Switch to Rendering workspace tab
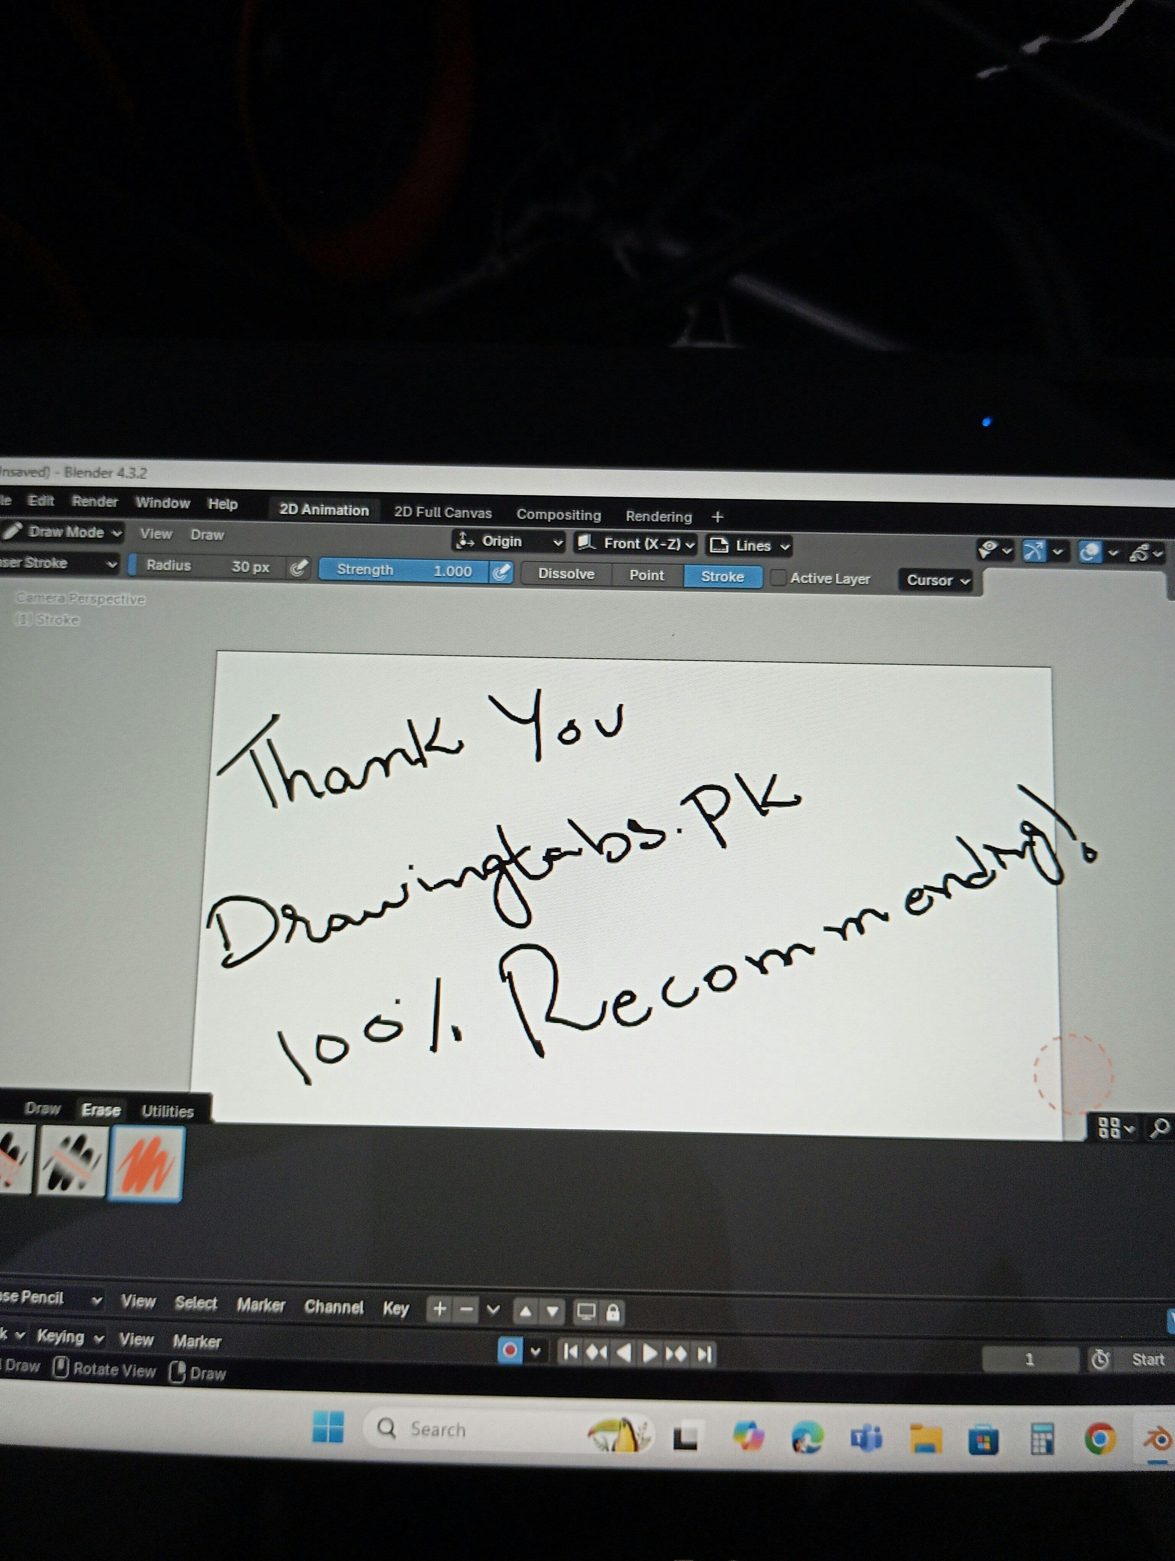Viewport: 1175px width, 1561px height. point(658,517)
